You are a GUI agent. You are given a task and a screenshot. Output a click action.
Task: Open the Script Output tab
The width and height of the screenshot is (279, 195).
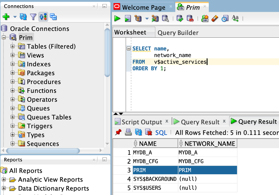[142, 122]
